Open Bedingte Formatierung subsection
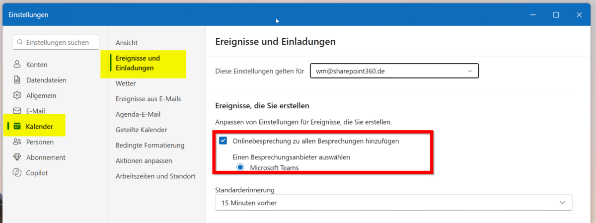The width and height of the screenshot is (596, 223). (x=150, y=145)
